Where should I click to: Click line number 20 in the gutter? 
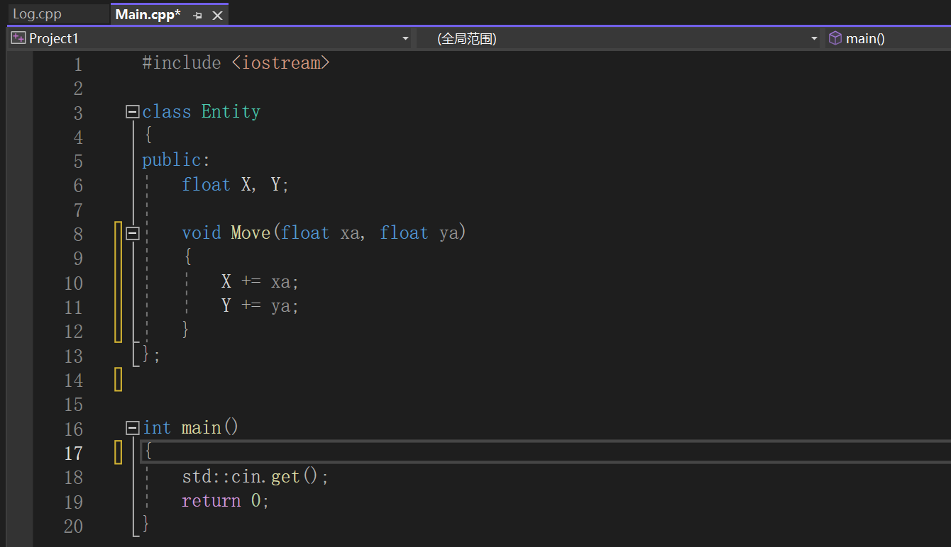(x=73, y=526)
